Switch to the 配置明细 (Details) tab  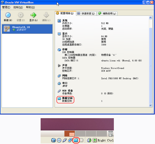coord(65,13)
